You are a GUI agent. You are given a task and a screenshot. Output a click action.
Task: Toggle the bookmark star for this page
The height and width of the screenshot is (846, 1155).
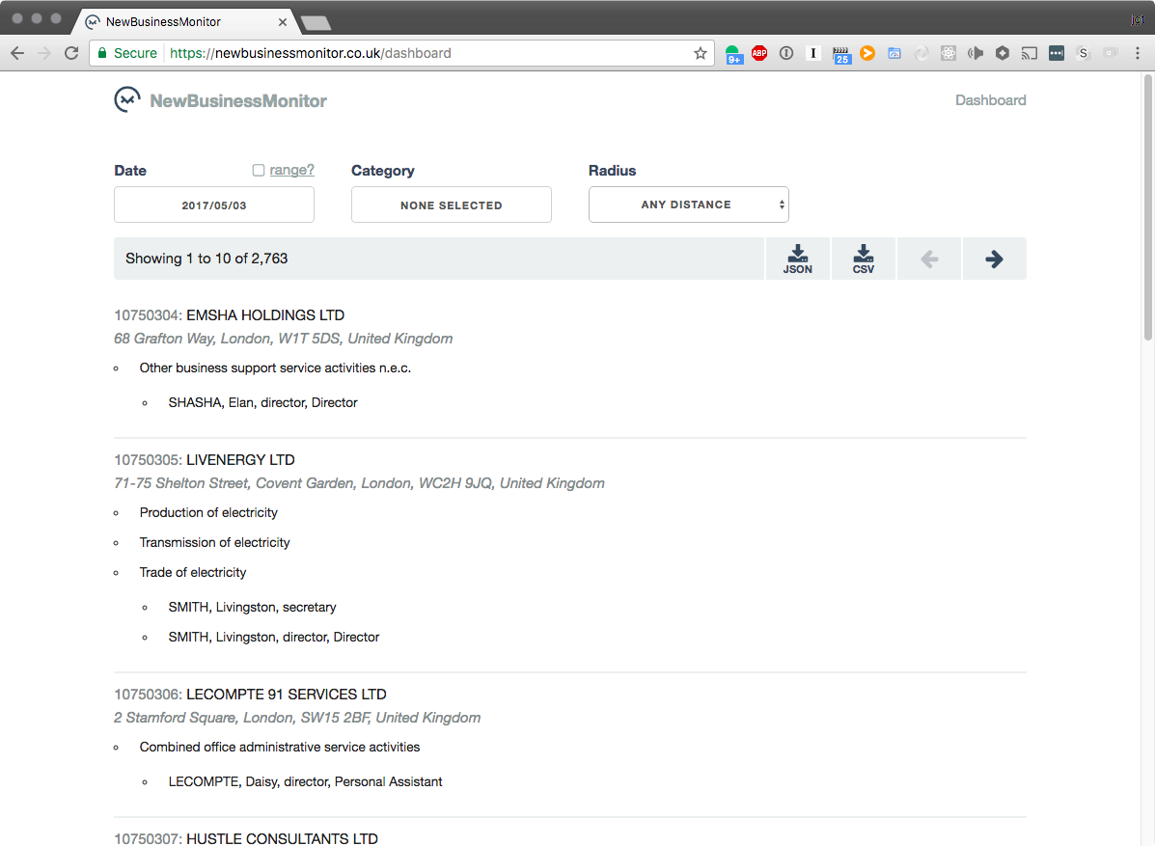[x=700, y=54]
